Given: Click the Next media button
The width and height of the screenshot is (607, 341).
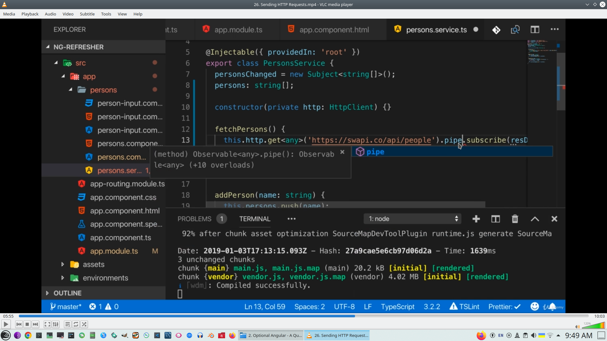Looking at the screenshot, I should (x=35, y=324).
